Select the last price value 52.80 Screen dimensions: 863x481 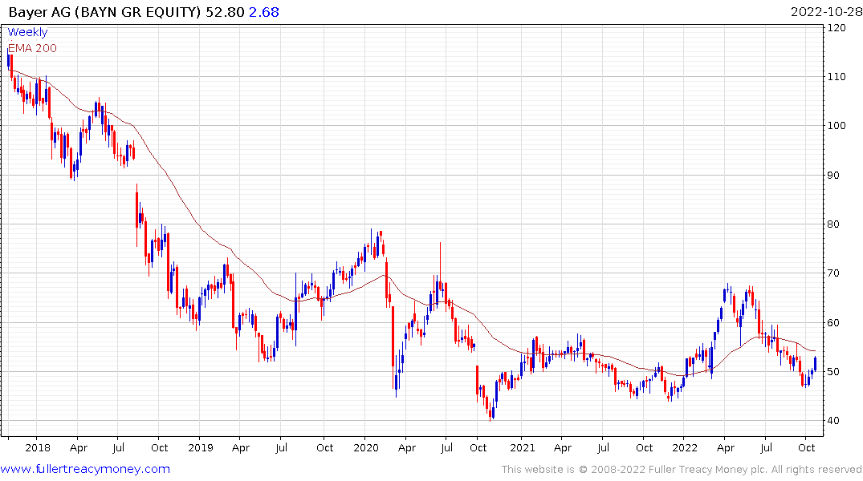(x=225, y=12)
